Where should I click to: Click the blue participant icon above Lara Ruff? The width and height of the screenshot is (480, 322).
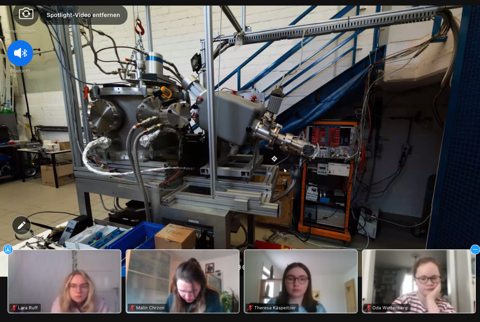click(7, 249)
